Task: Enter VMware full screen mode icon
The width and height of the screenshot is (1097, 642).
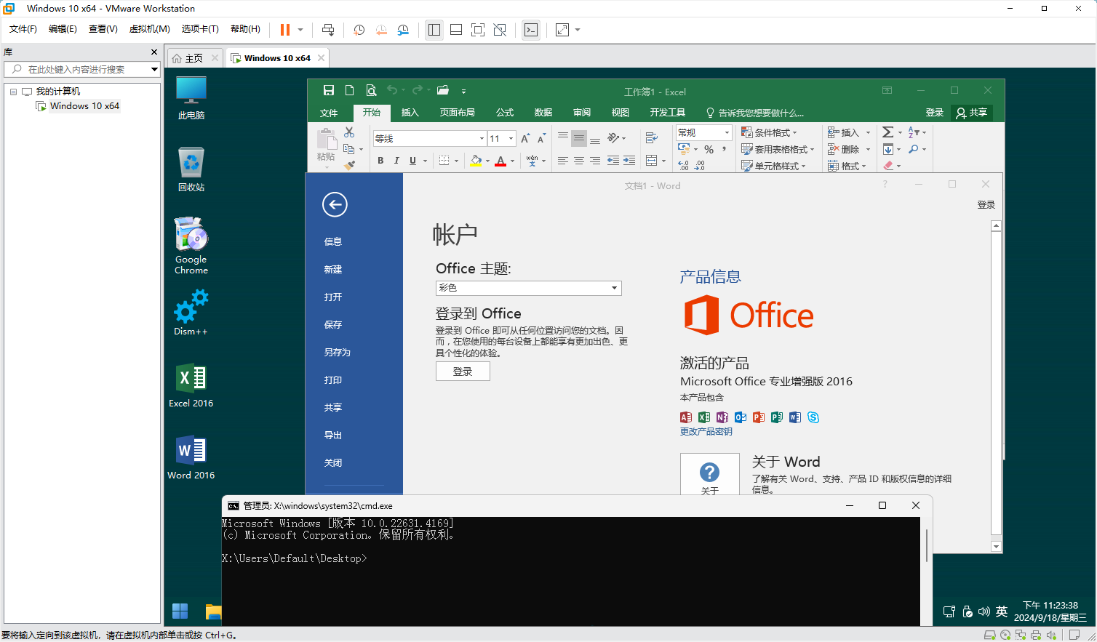Action: [x=478, y=30]
